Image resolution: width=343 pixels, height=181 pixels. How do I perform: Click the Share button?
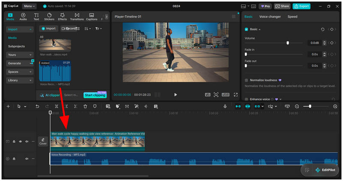[282, 6]
